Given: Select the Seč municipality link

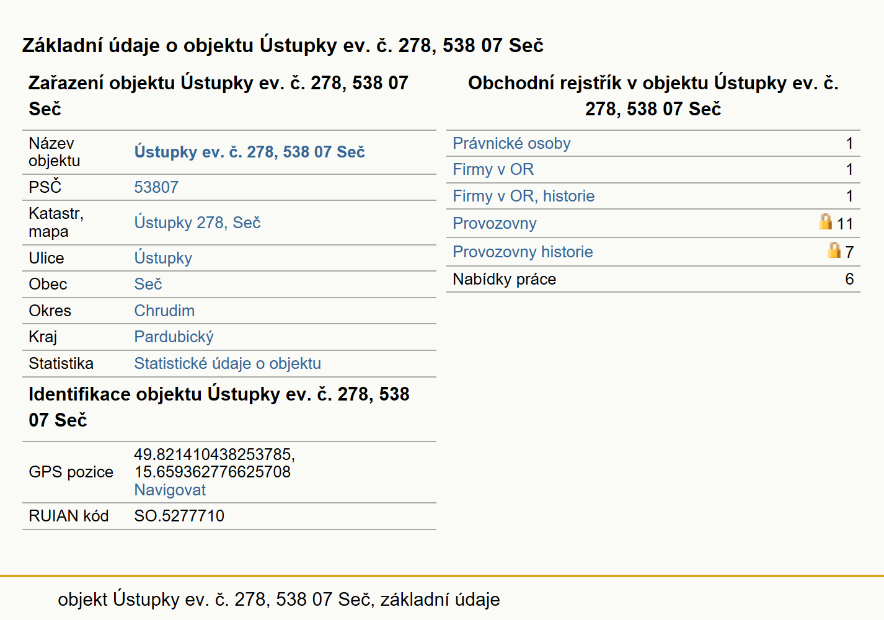Looking at the screenshot, I should 148,284.
